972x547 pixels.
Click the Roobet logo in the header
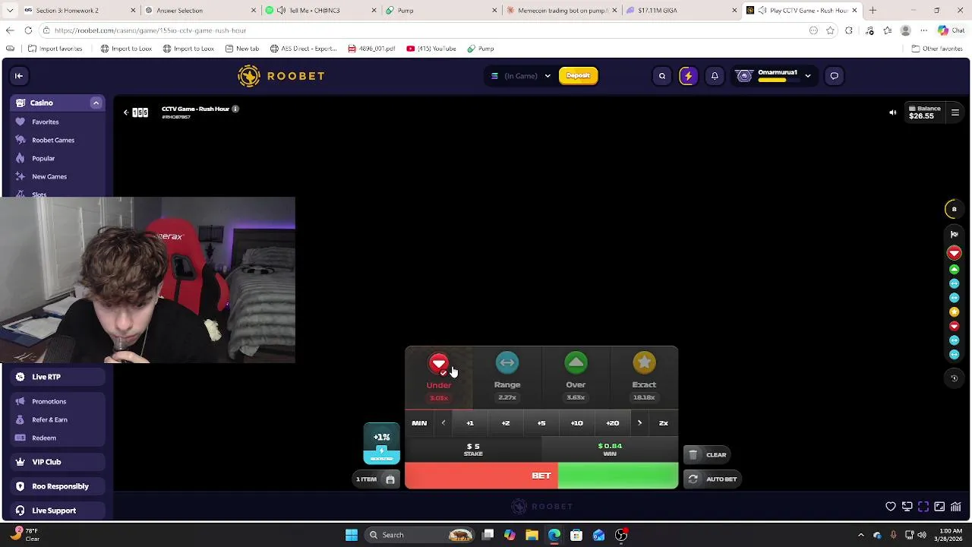coord(281,76)
